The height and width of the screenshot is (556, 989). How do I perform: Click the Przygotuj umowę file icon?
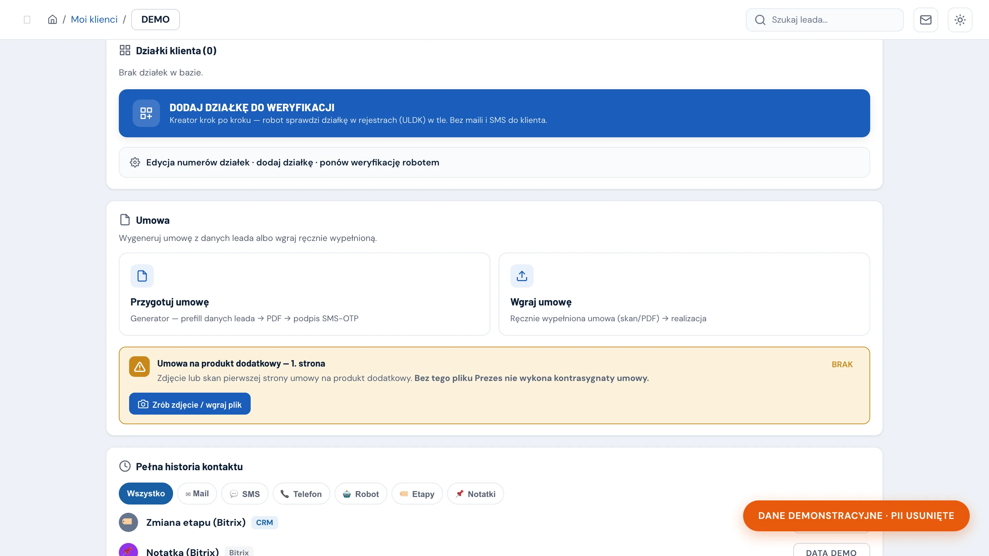click(142, 276)
